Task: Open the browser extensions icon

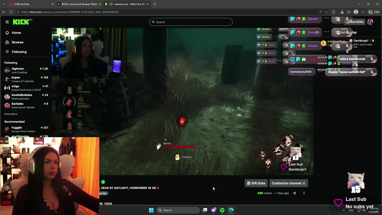Action: 334,12
